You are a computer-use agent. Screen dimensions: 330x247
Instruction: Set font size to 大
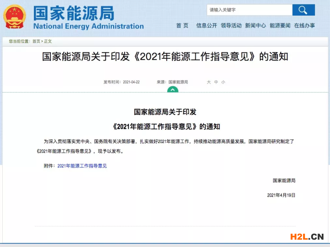pos(209,82)
